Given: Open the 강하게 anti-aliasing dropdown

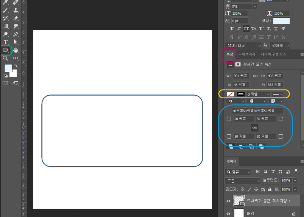Looking at the screenshot, I should [279, 45].
